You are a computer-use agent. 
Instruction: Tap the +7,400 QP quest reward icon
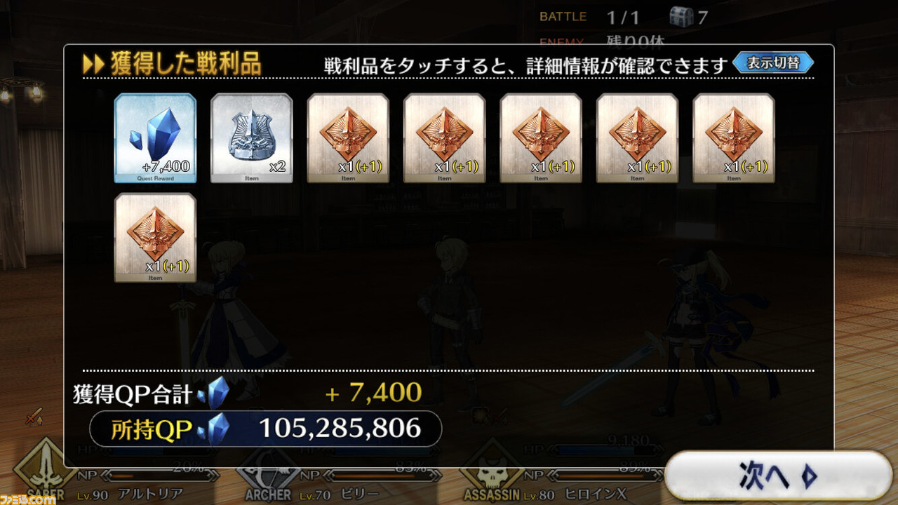pos(155,138)
